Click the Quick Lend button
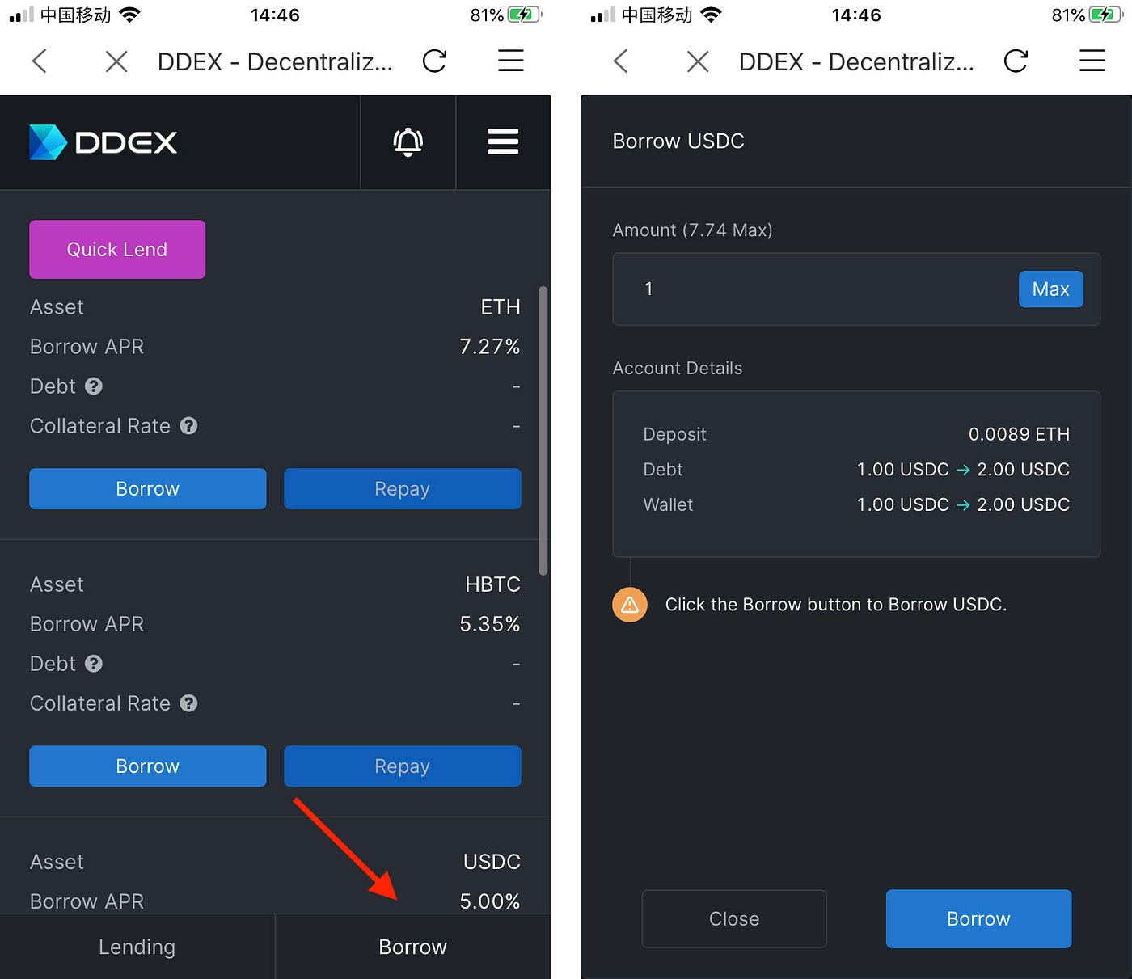 pyautogui.click(x=117, y=249)
